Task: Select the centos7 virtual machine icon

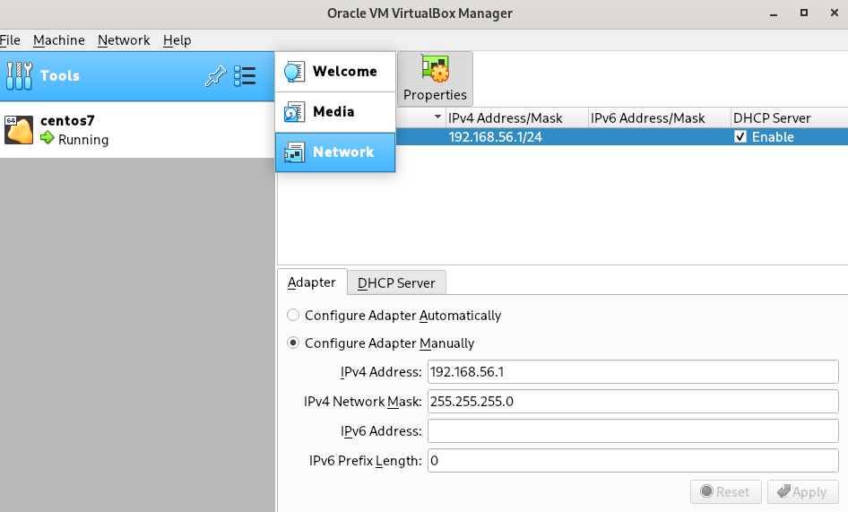Action: click(19, 130)
